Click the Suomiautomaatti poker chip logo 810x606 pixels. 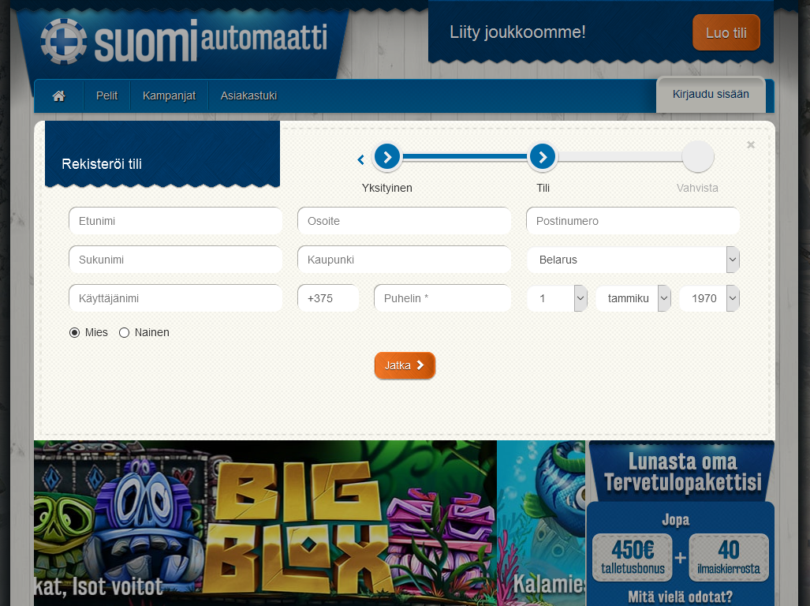(x=64, y=41)
